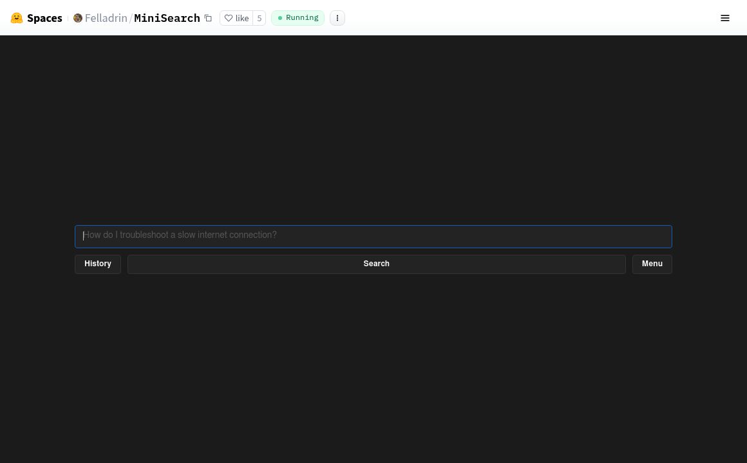Click the green Running status dot
Screen dimensions: 747x463
click(x=280, y=18)
